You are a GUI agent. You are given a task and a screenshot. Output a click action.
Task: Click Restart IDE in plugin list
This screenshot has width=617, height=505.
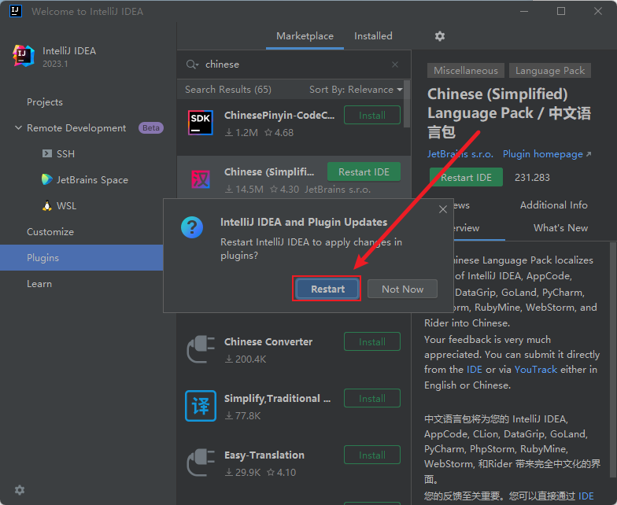click(x=364, y=171)
